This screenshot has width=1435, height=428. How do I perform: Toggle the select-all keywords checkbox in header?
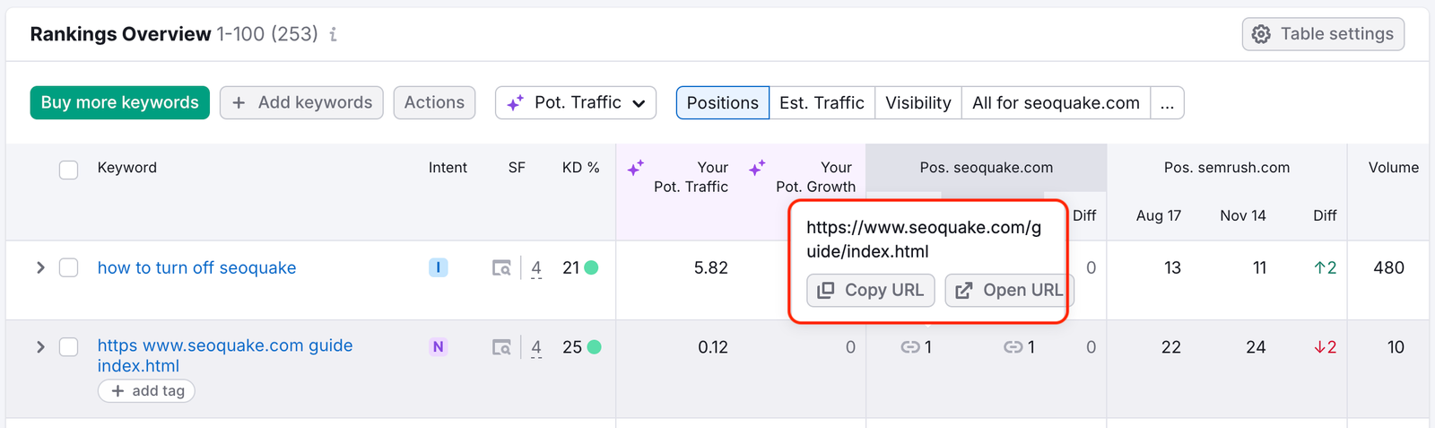tap(68, 170)
